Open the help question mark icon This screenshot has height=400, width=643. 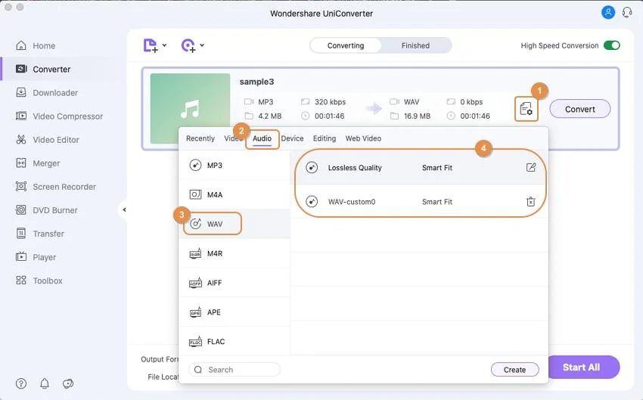(x=21, y=383)
